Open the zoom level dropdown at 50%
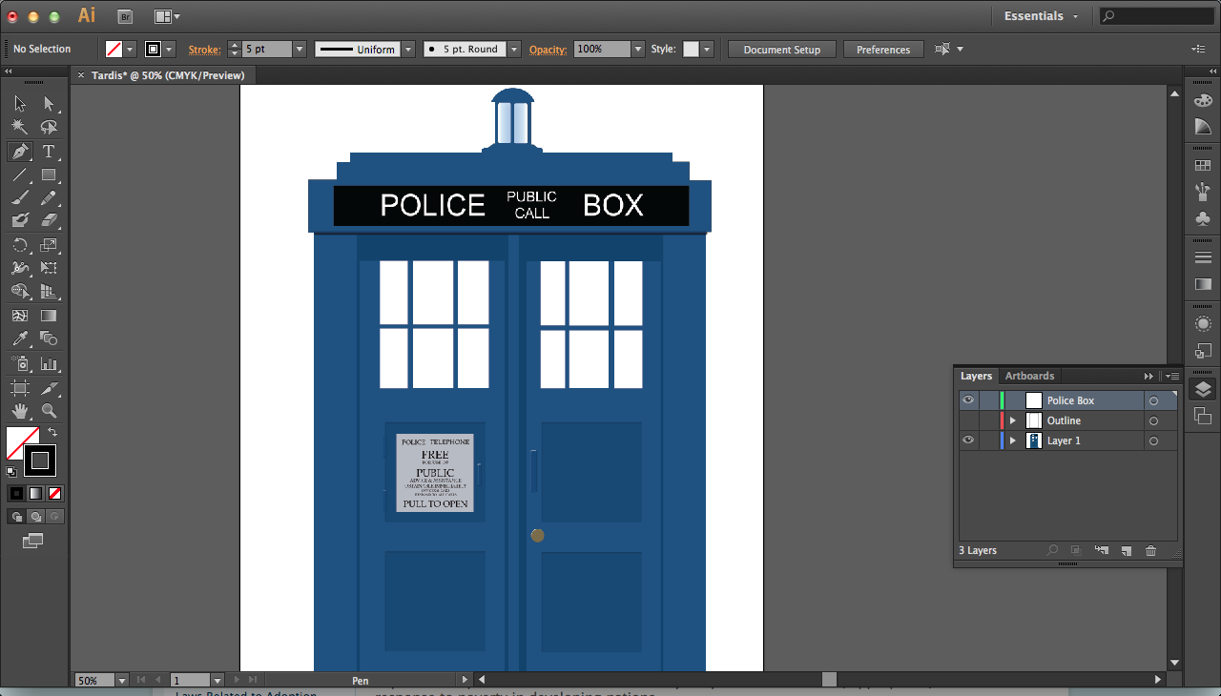This screenshot has width=1221, height=696. point(121,681)
